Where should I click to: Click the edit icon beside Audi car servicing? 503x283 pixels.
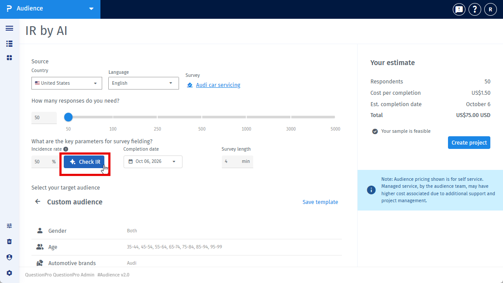(x=190, y=85)
